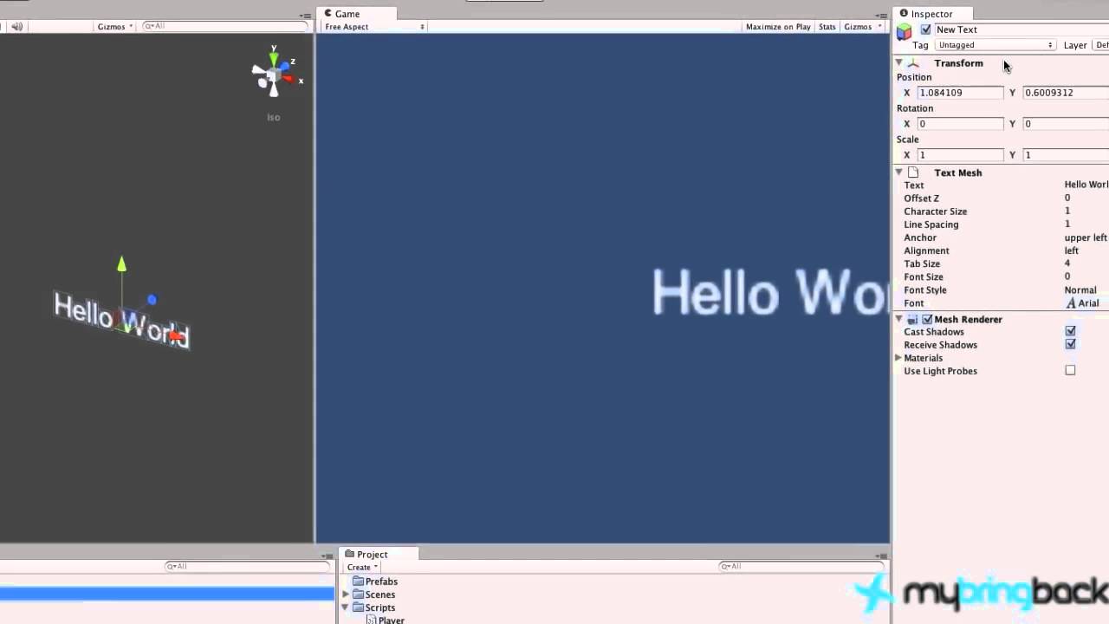
Task: Click the Prefabs folder icon
Action: pos(358,582)
